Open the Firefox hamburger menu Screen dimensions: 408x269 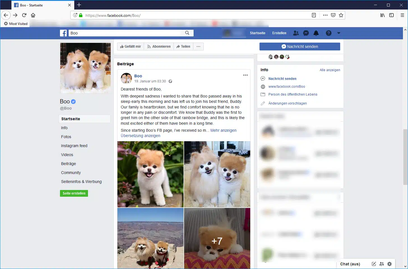[402, 15]
